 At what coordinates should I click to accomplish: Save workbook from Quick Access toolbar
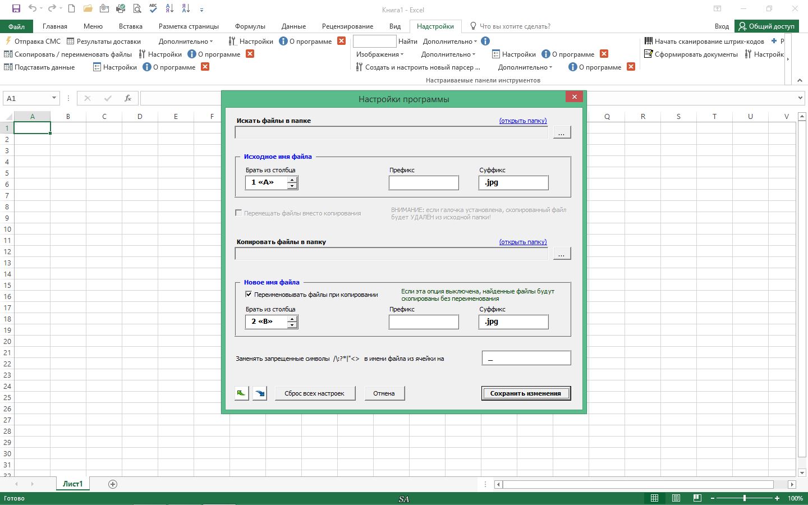click(x=16, y=8)
